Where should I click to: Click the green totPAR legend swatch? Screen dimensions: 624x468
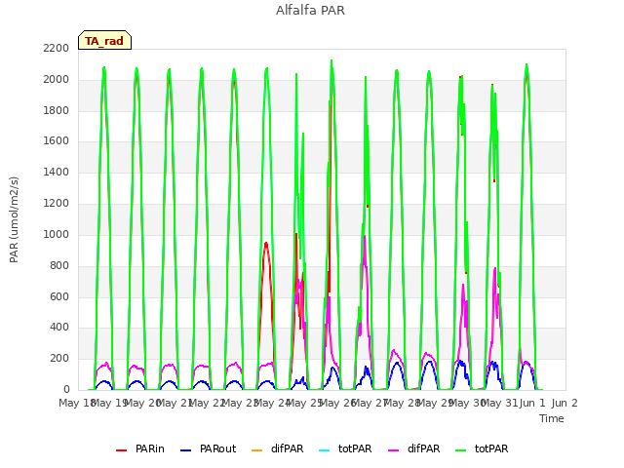[x=460, y=450]
